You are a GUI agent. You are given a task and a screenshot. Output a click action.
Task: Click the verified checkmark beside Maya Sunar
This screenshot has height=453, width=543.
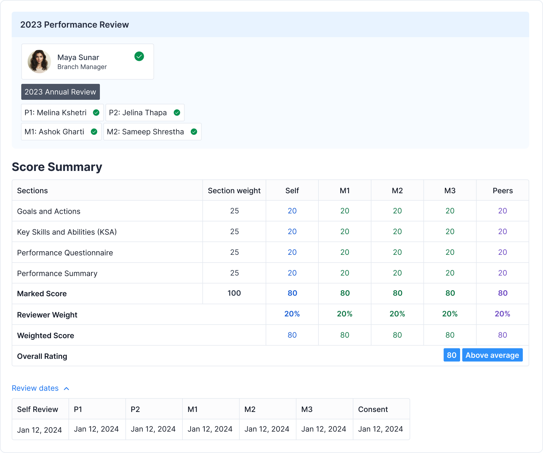[x=139, y=56]
